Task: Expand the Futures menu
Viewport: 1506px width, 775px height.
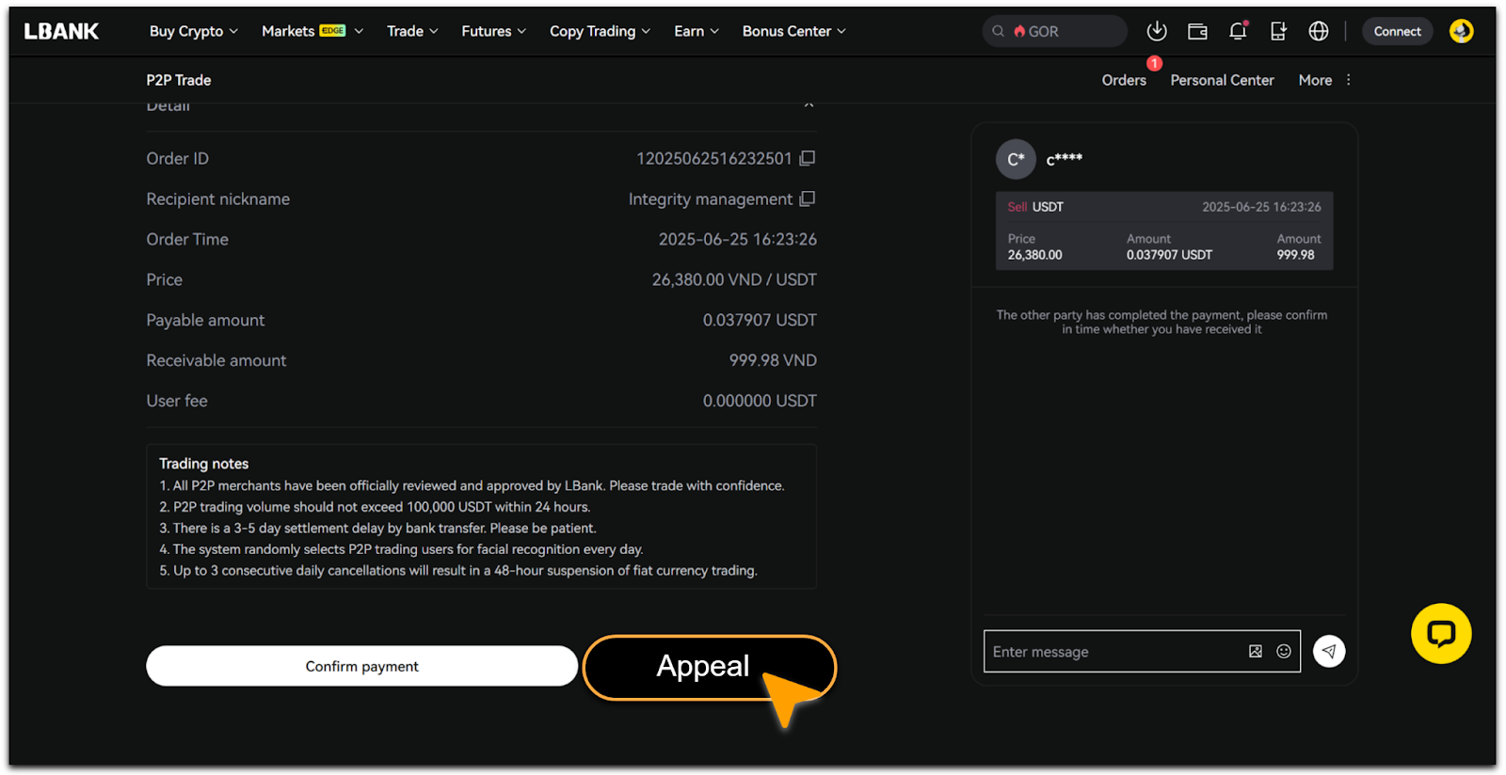Action: point(493,31)
